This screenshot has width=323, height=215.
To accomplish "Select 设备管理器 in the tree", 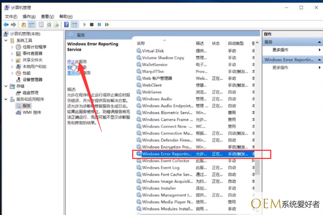I will click(x=32, y=80).
